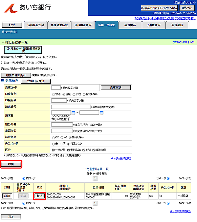
Task: Open the calendar picker for the 請求日 end date
Action: point(101,113)
